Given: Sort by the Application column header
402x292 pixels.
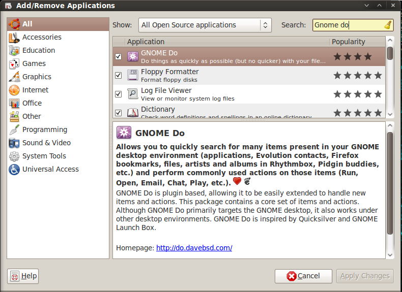Looking at the screenshot, I should [227, 42].
